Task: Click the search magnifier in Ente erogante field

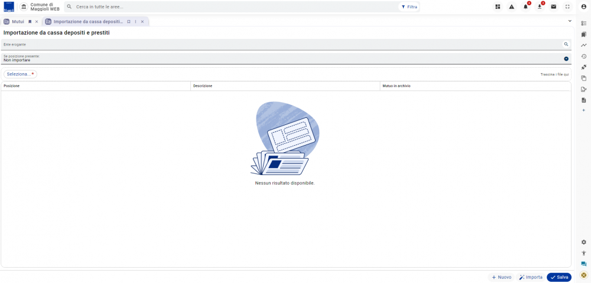Action: pyautogui.click(x=566, y=44)
